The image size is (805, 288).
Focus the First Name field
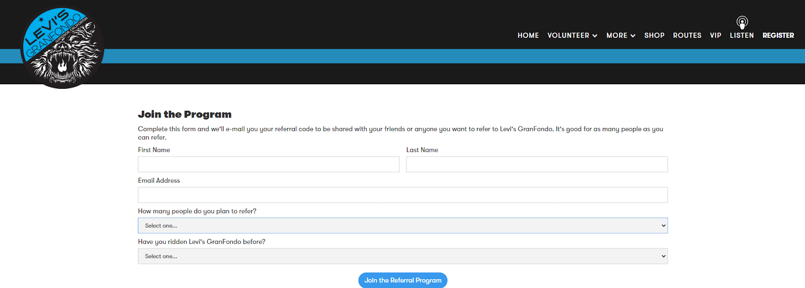coord(269,165)
